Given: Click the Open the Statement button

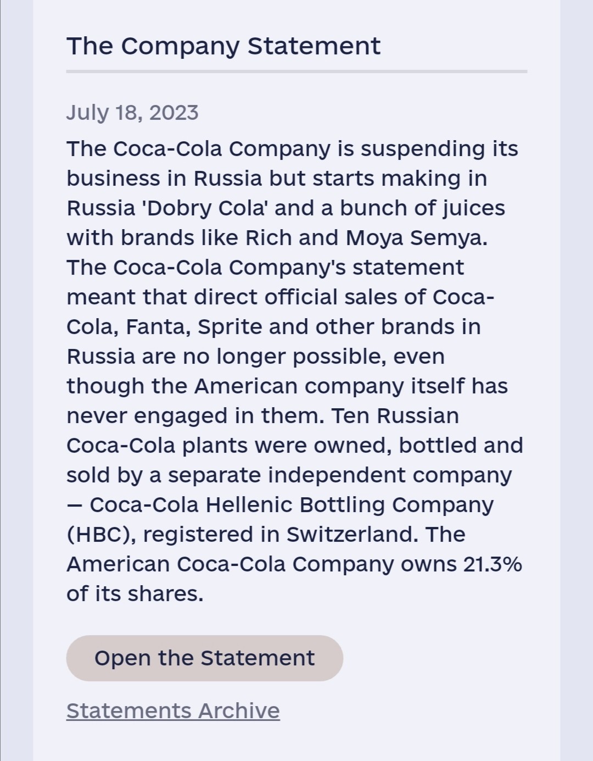Looking at the screenshot, I should pos(204,658).
